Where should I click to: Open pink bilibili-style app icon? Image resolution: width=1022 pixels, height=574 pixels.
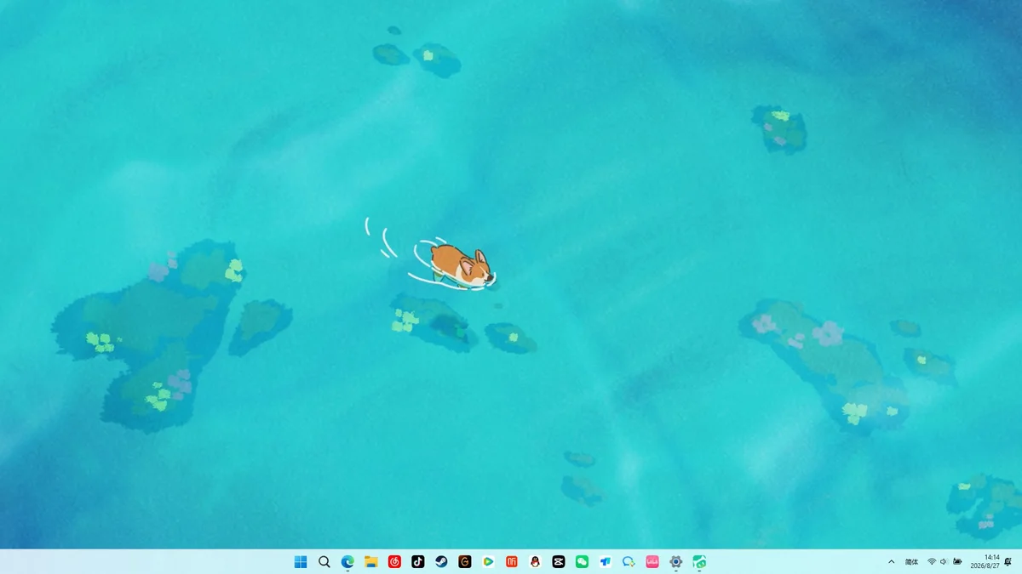pyautogui.click(x=652, y=561)
